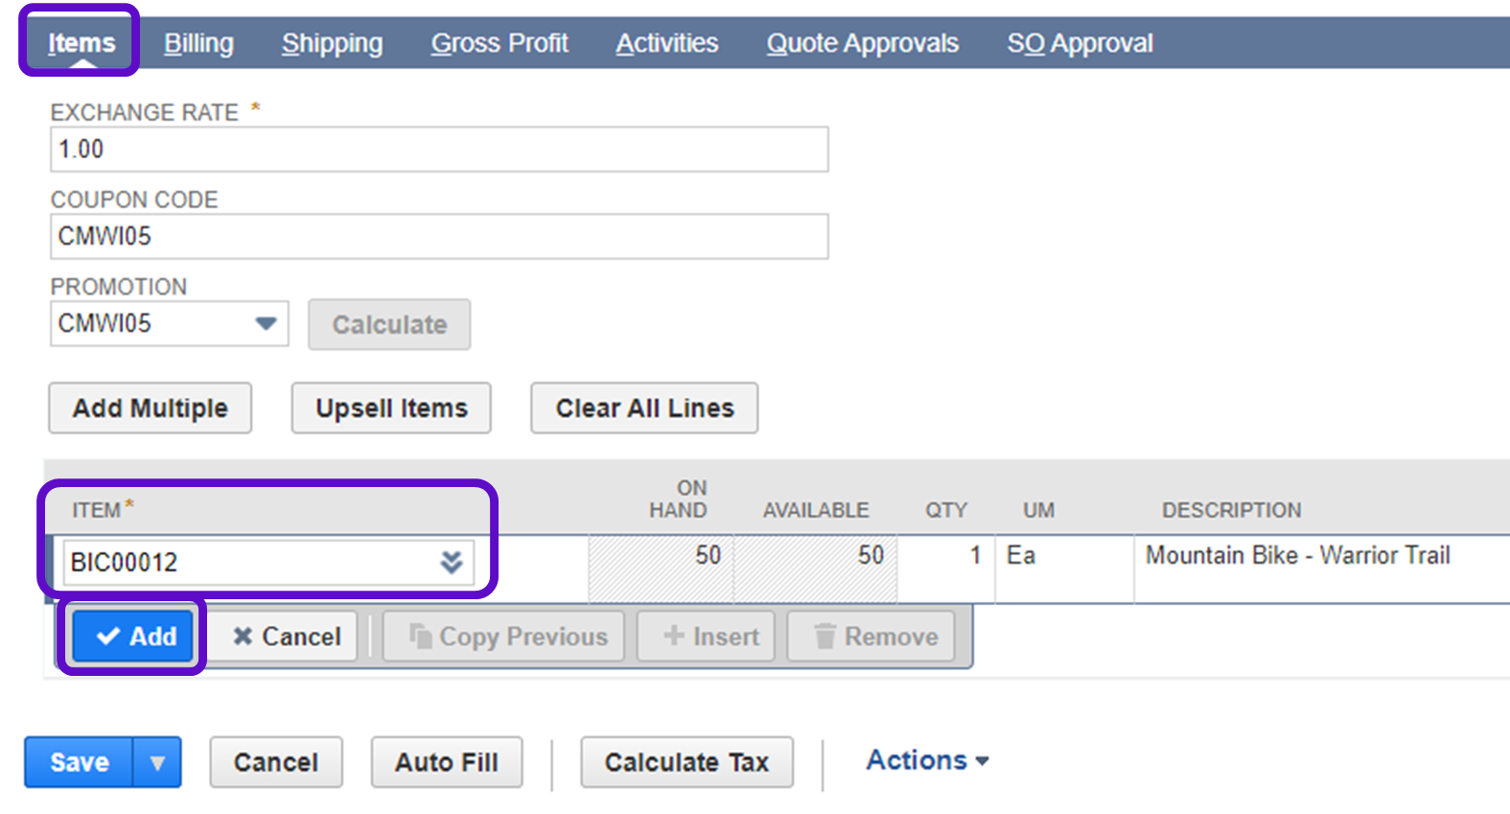Confirm the item line with Add
Screen dimensions: 1510x814
click(x=136, y=637)
